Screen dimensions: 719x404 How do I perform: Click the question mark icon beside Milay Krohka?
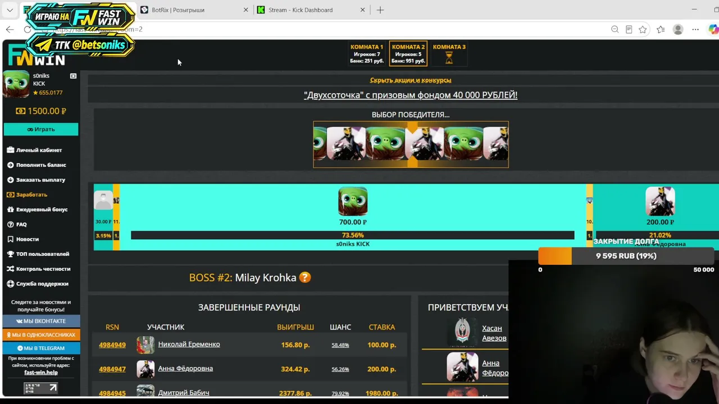(x=305, y=277)
